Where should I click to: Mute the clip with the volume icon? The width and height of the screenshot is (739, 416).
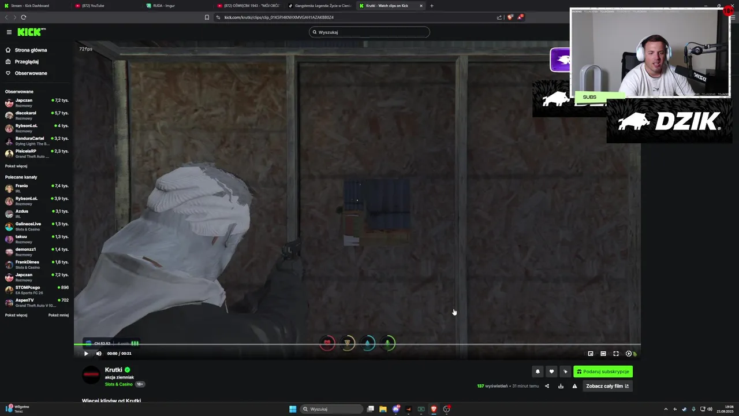click(99, 354)
